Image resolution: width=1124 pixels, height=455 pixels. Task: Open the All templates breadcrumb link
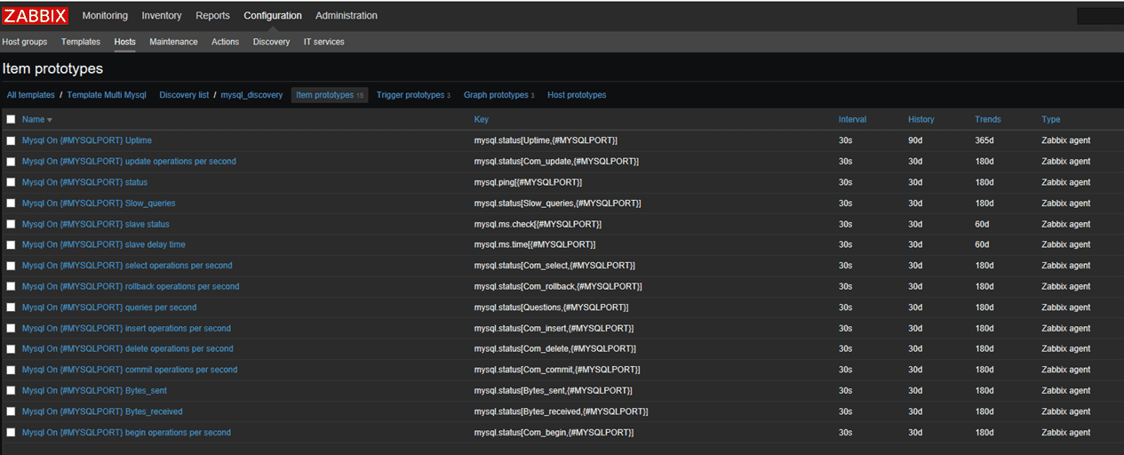[30, 95]
